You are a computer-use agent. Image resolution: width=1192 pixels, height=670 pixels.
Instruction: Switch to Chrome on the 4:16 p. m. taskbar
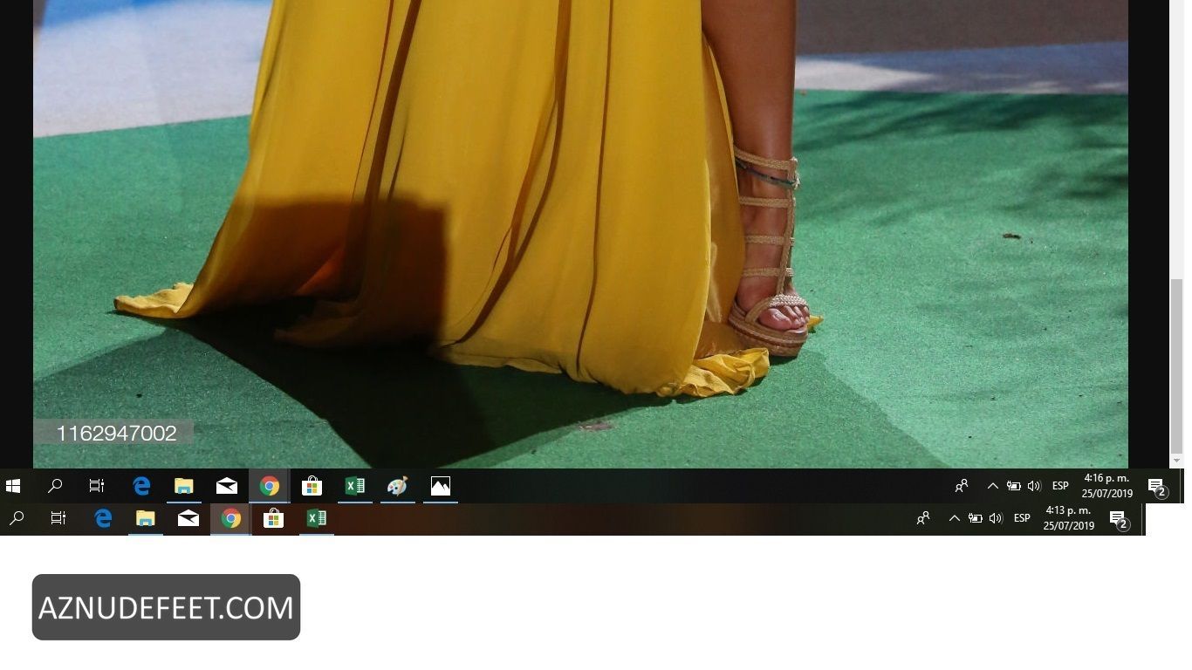click(269, 486)
